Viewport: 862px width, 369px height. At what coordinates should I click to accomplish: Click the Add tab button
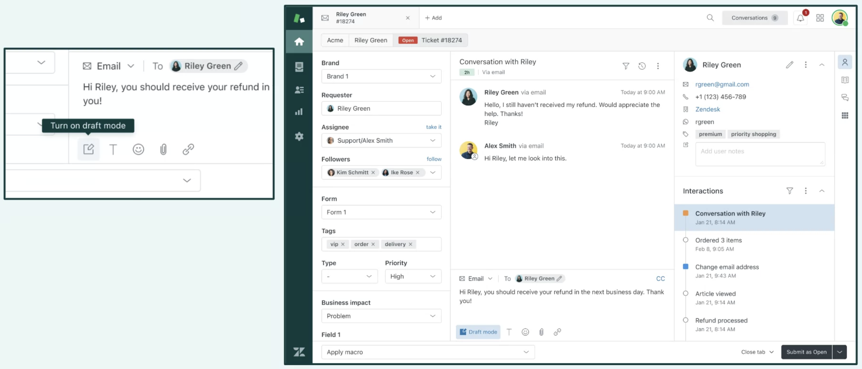click(433, 18)
